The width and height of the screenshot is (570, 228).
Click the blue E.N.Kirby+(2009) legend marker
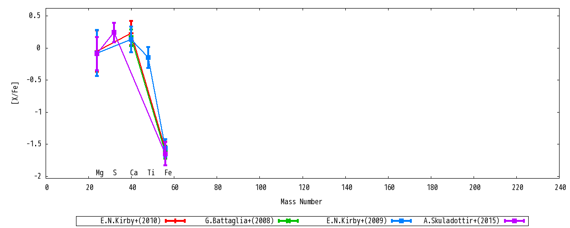click(x=401, y=221)
